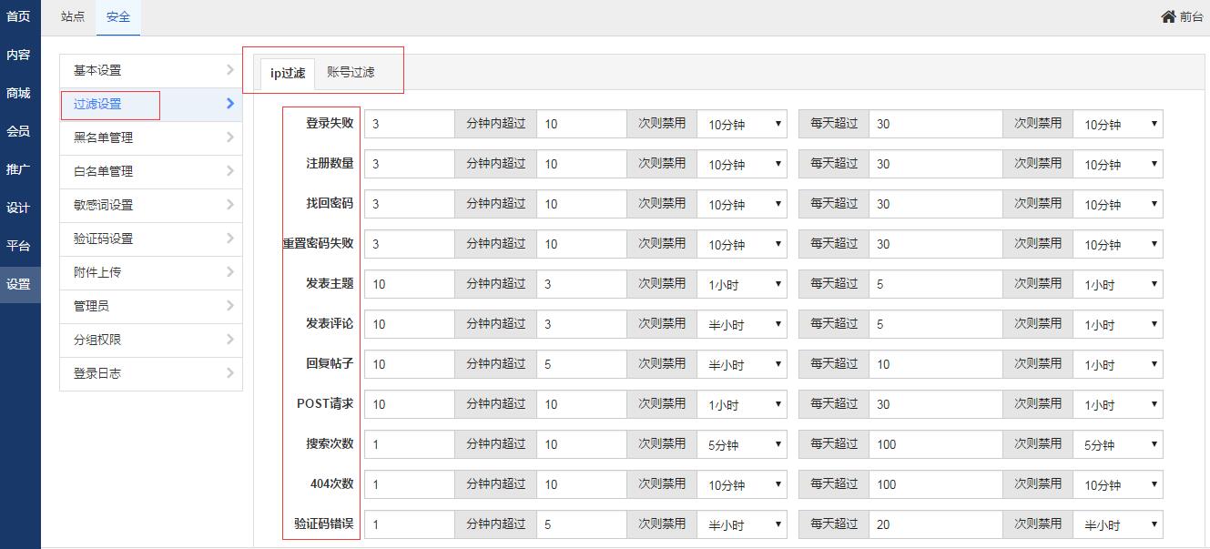Click 会员 in the left navigation bar
The width and height of the screenshot is (1210, 549).
[19, 131]
